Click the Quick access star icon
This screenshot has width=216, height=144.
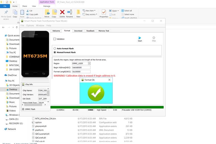(x=6, y=35)
